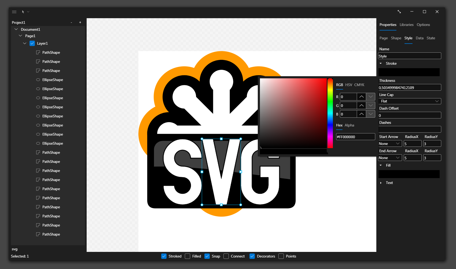Switch to the Libraries tab
This screenshot has width=456, height=269.
point(407,25)
